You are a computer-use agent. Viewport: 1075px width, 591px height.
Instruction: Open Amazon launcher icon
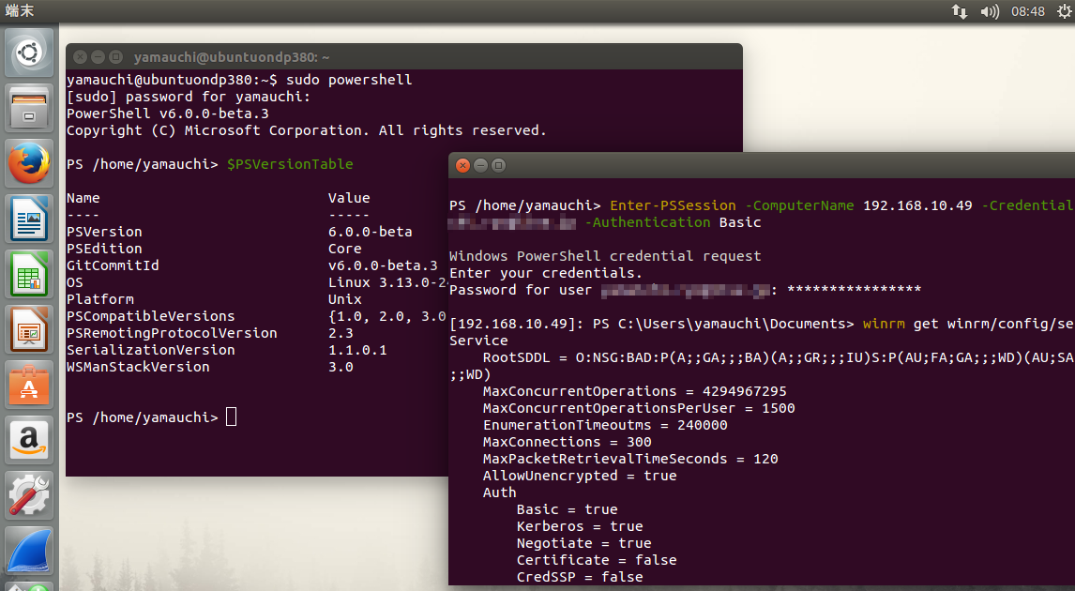[x=29, y=441]
